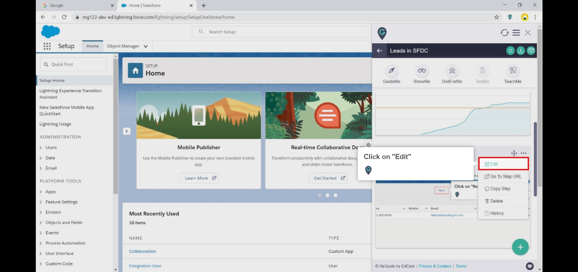Open a new browser tab
The height and width of the screenshot is (272, 578).
coord(204,5)
